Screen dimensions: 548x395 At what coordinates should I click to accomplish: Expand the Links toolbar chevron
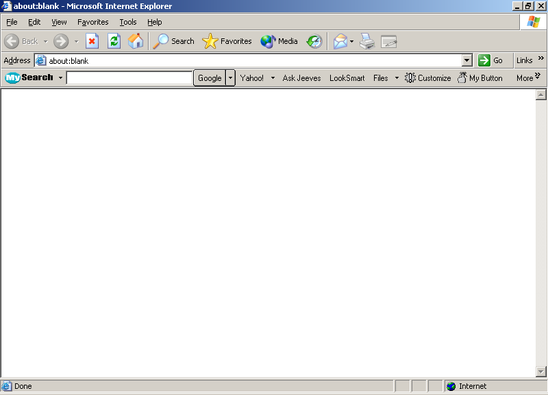(x=541, y=58)
